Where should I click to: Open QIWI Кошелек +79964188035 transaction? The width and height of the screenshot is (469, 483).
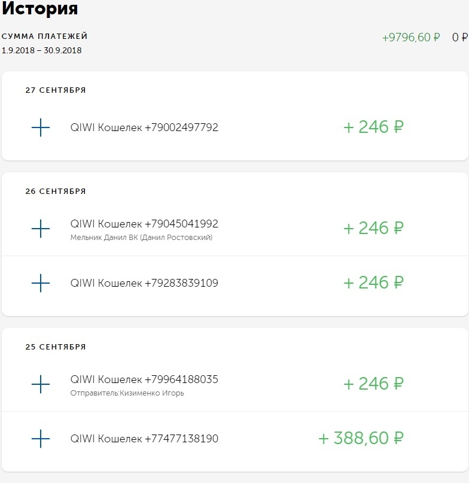click(144, 379)
